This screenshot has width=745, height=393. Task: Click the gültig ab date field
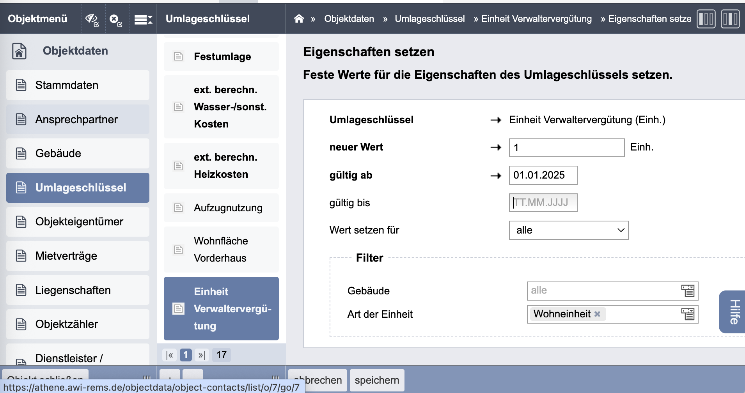[543, 175]
